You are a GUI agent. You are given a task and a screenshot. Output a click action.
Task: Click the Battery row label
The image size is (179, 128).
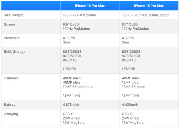tap(10, 105)
